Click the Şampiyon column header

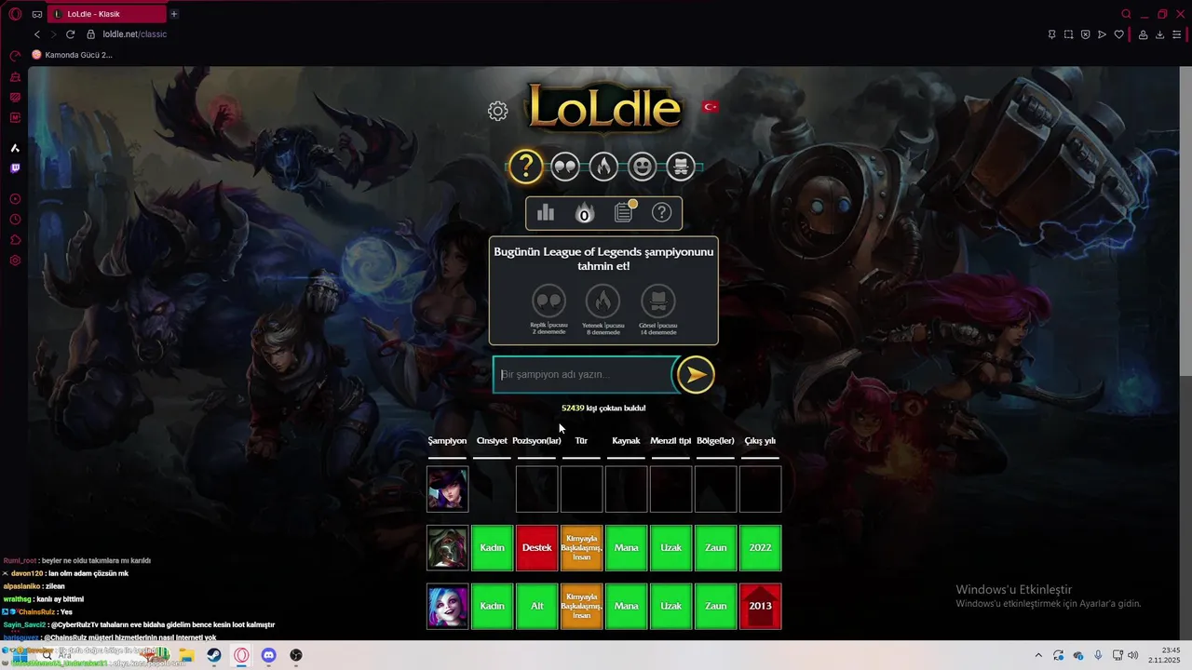(447, 441)
